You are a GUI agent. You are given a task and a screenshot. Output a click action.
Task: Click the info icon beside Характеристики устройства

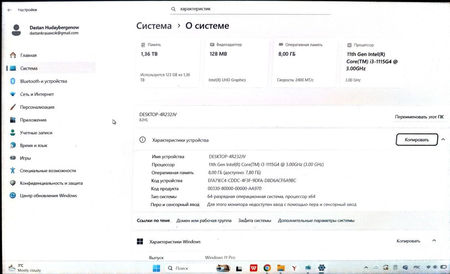pyautogui.click(x=142, y=140)
